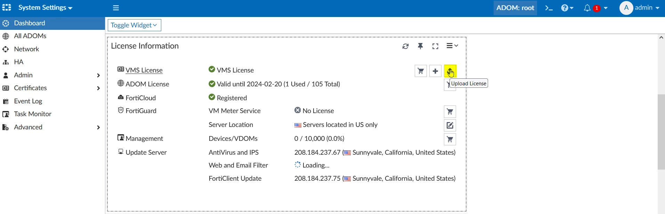Click the Advanced gear-document icon
Viewport: 665px width, 214px height.
click(x=6, y=127)
